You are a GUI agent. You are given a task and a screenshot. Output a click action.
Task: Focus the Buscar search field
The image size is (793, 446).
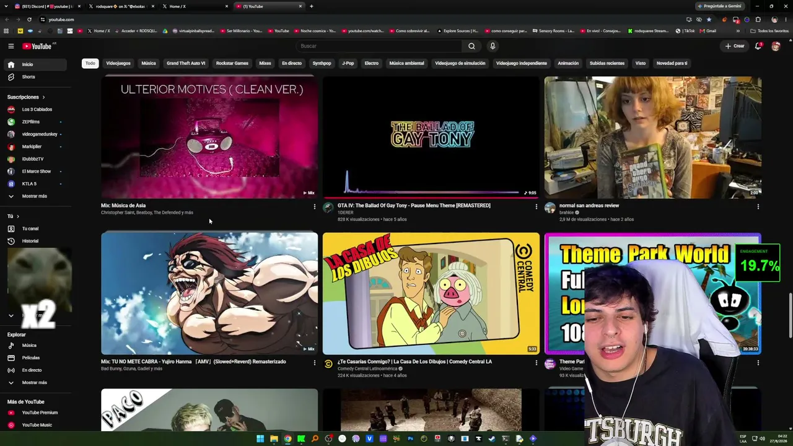coord(379,46)
